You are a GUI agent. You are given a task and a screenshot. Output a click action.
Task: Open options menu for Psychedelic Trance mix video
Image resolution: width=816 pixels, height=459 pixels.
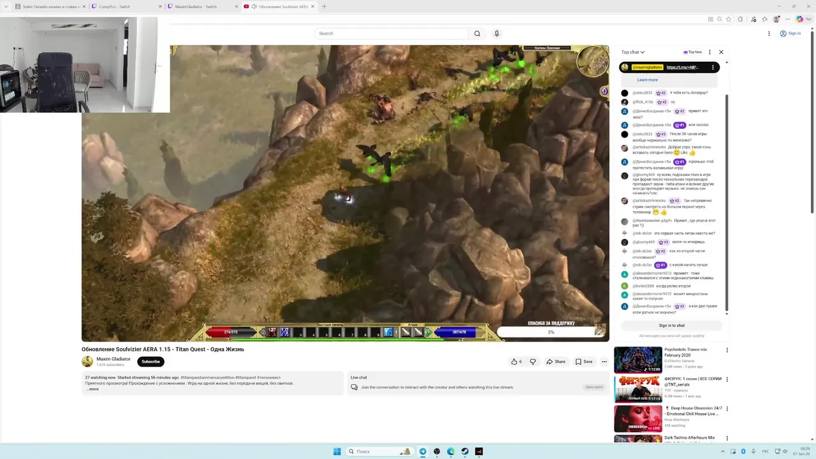coord(726,350)
